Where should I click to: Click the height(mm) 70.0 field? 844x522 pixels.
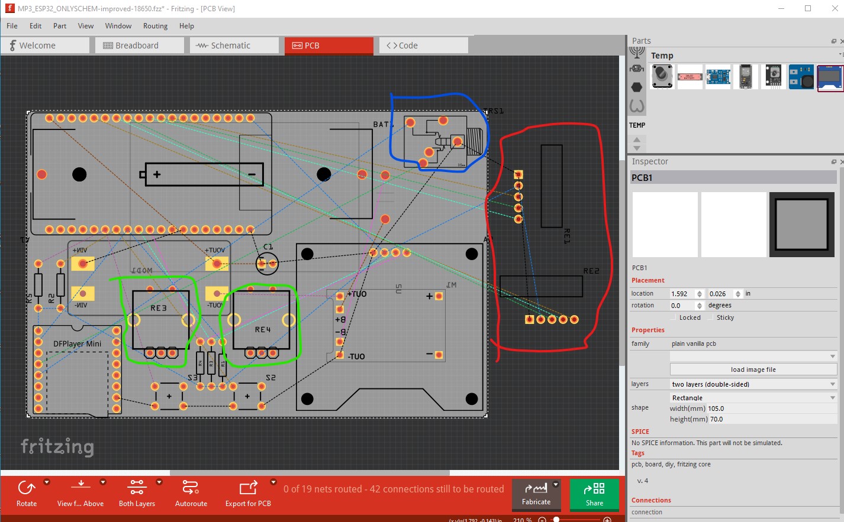pos(772,419)
